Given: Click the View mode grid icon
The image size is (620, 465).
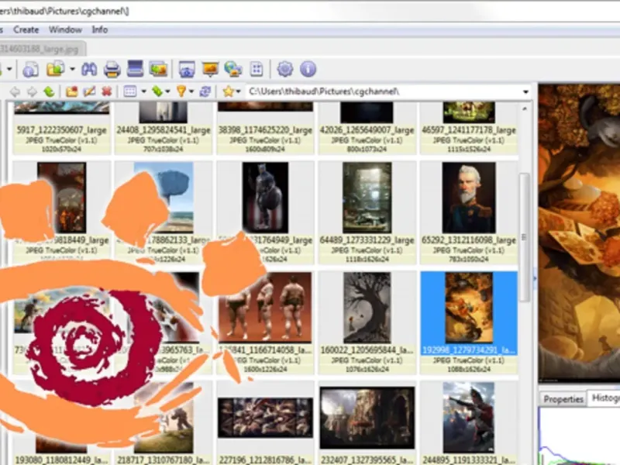Looking at the screenshot, I should click(130, 91).
